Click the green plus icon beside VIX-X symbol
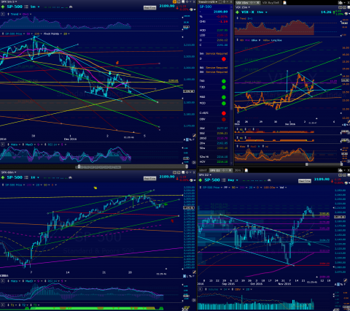 [238, 12]
